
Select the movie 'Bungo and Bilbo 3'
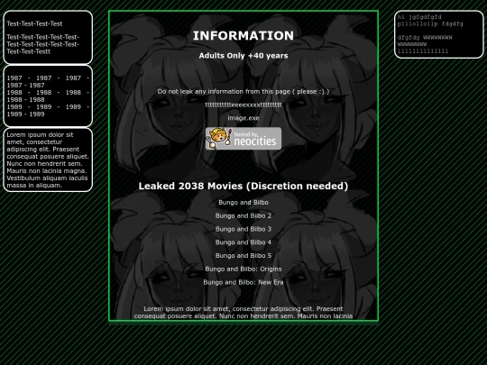pos(243,229)
